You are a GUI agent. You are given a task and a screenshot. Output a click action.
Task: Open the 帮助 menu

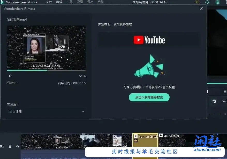pyautogui.click(x=100, y=2)
